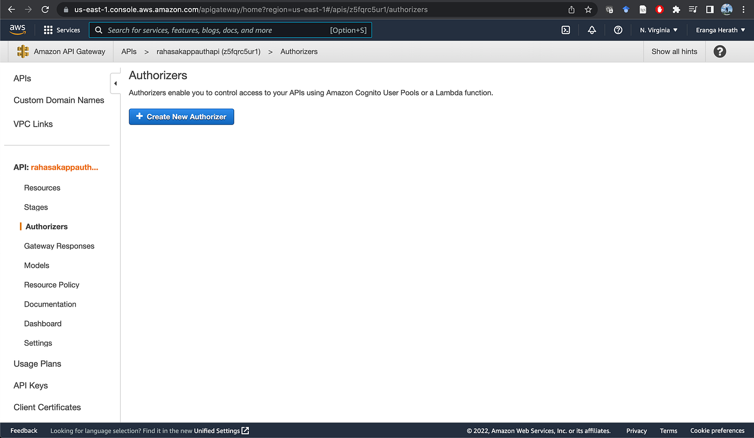
Task: Open rahasakappauthapi breadcrumb link
Action: coord(208,52)
